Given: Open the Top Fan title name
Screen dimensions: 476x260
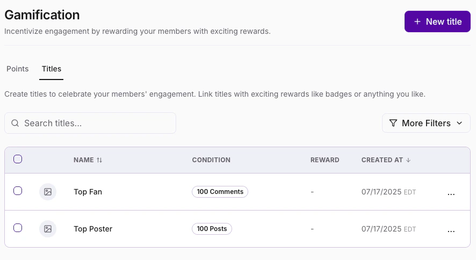Looking at the screenshot, I should pos(88,192).
